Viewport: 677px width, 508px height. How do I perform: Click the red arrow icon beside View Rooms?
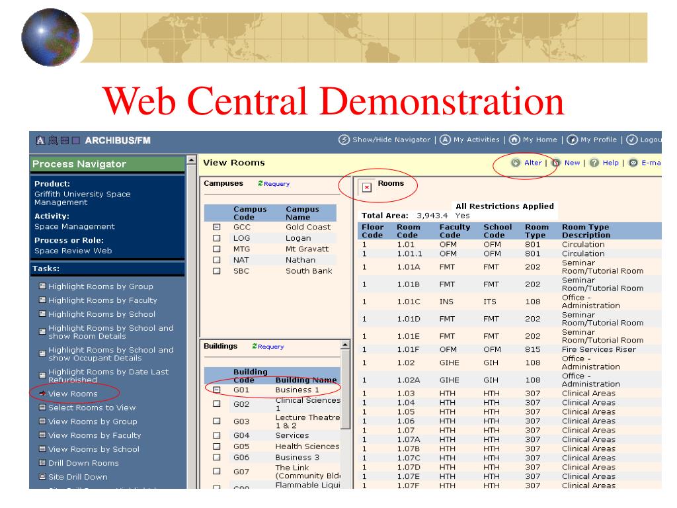point(42,394)
